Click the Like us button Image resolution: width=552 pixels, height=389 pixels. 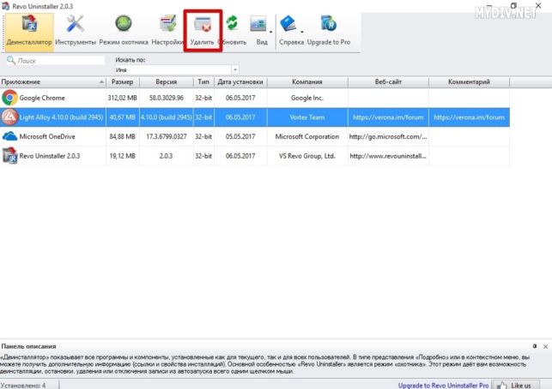click(515, 385)
